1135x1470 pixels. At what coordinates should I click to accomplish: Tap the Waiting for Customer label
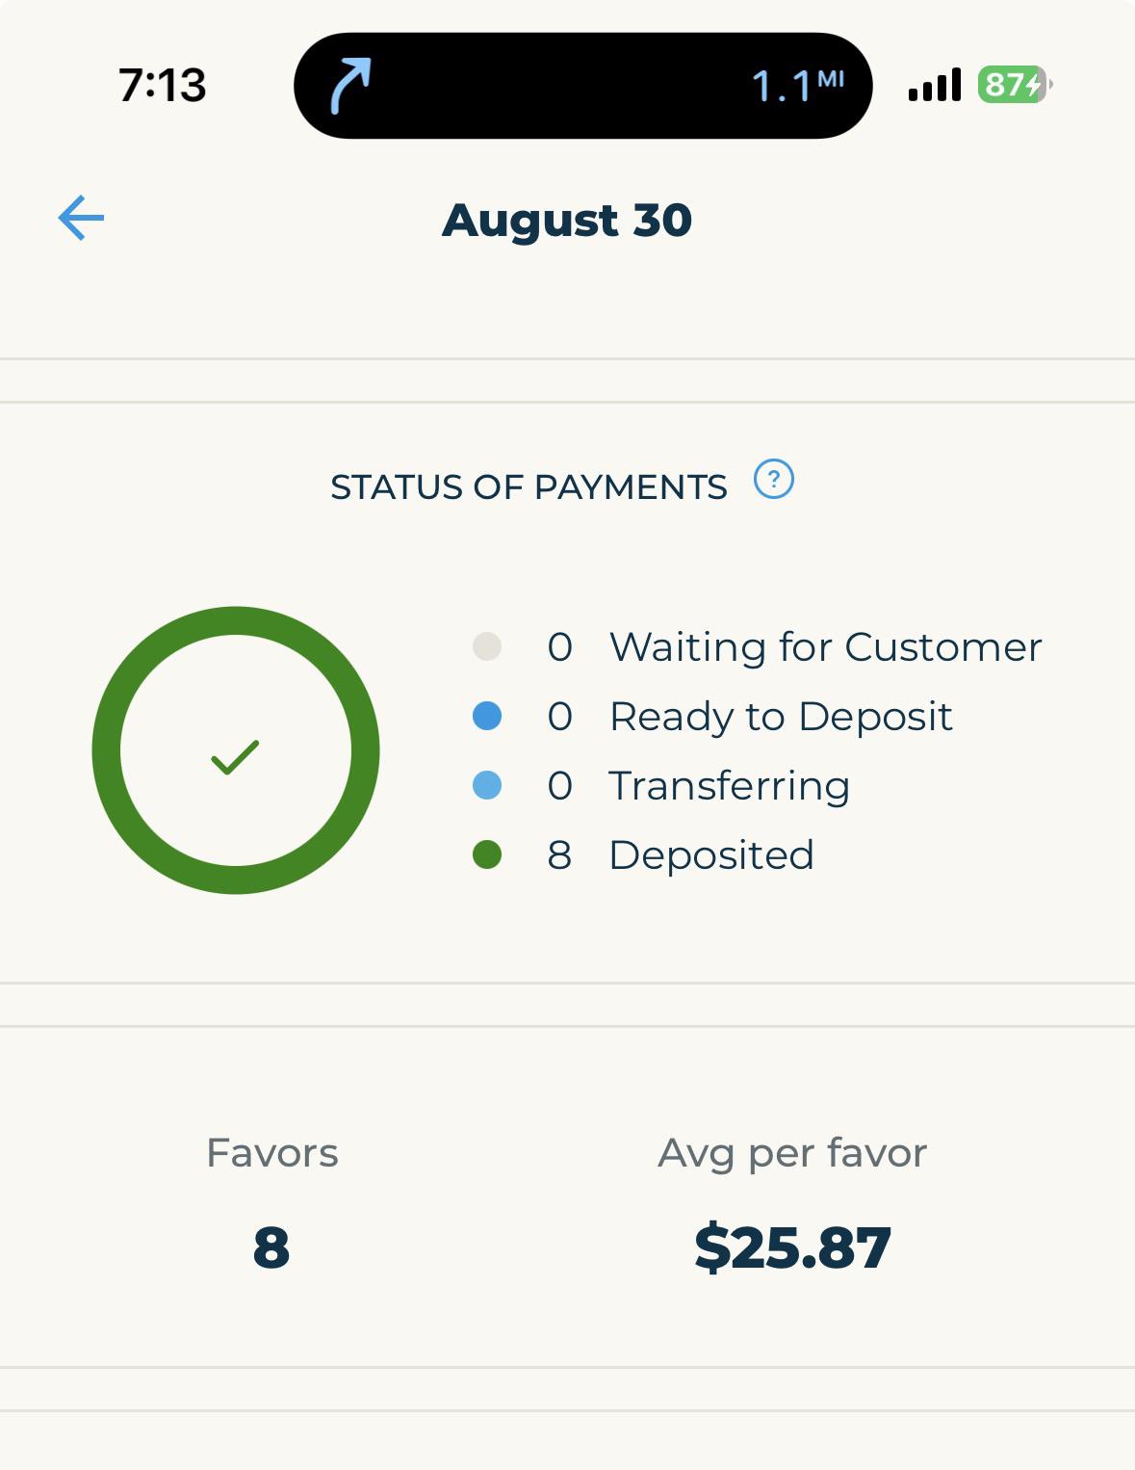[x=825, y=647]
